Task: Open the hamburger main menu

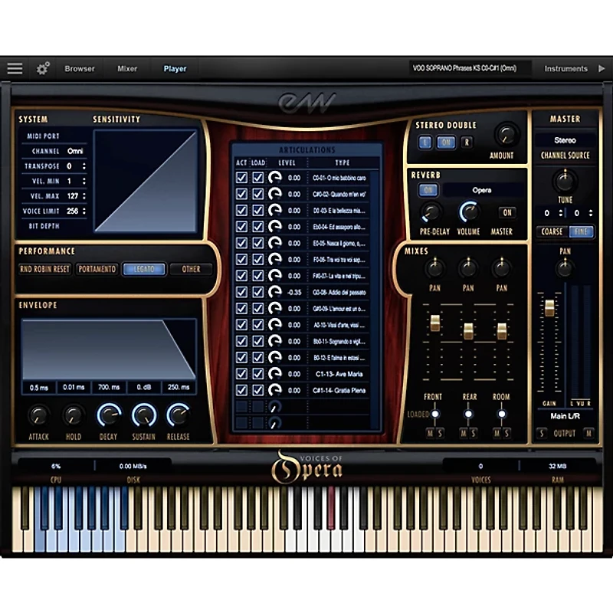Action: pyautogui.click(x=15, y=68)
